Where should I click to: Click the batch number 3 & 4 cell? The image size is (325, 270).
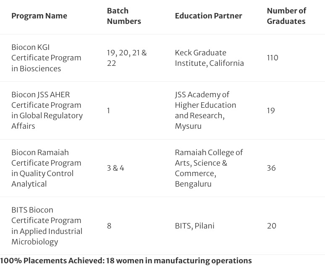tap(115, 168)
